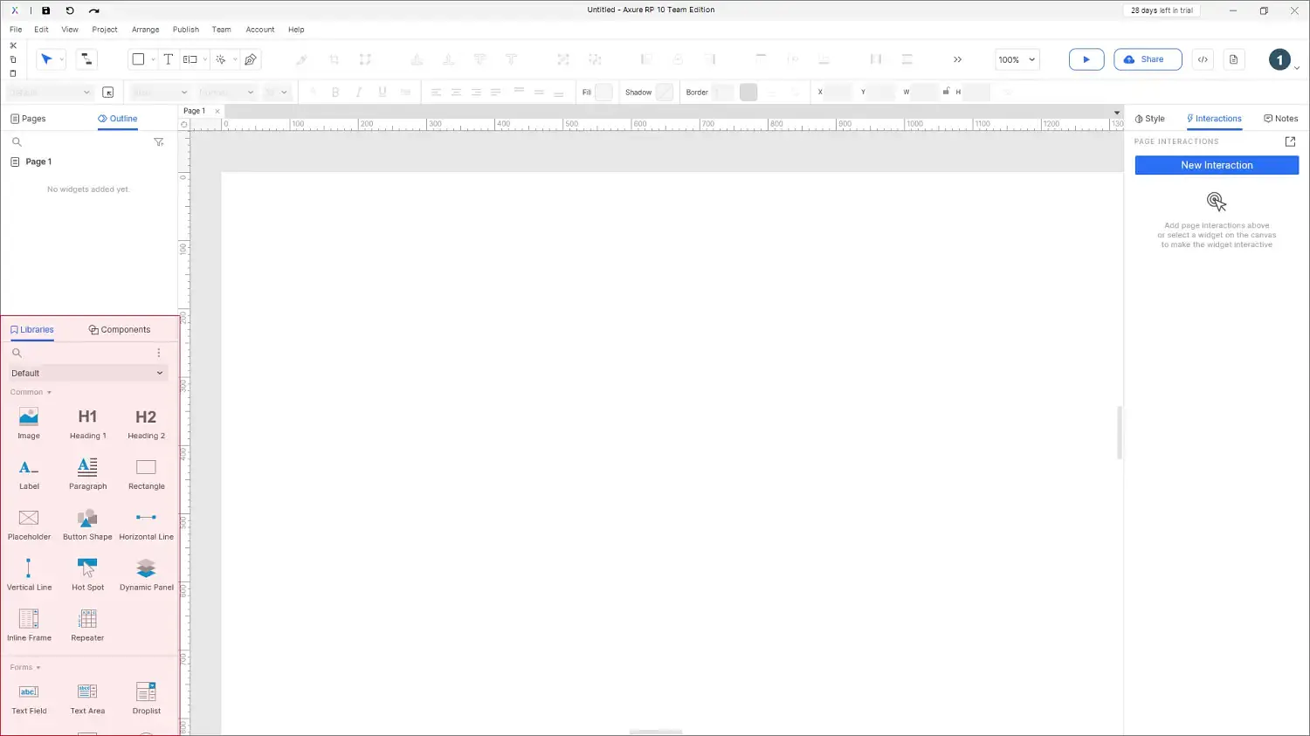Viewport: 1310px width, 736px height.
Task: Open the Default library dropdown
Action: click(87, 373)
